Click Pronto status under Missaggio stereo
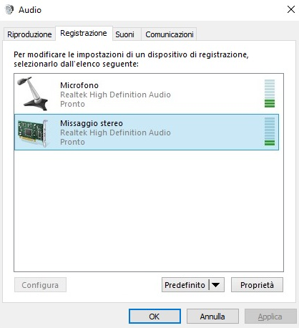 (x=72, y=142)
